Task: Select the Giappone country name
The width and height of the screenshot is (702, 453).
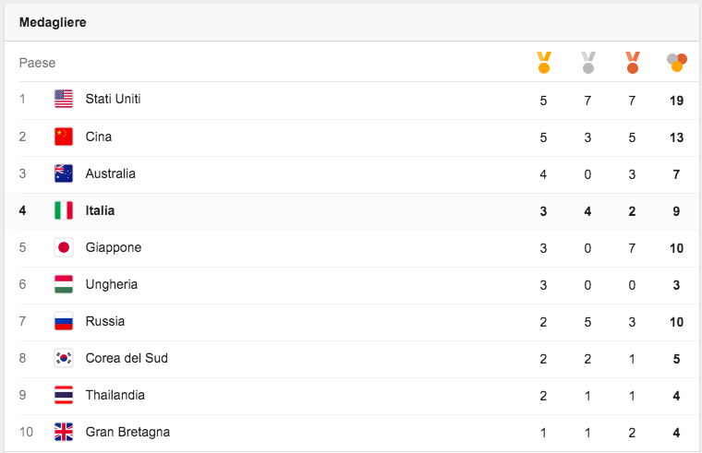Action: pos(113,247)
